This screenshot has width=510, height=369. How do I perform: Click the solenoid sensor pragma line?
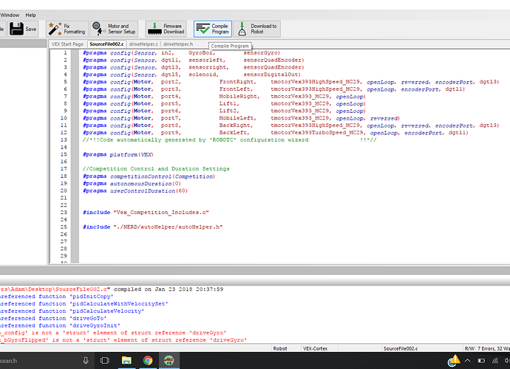(x=191, y=75)
